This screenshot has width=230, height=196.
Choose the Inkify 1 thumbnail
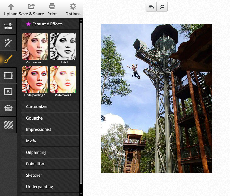pyautogui.click(x=63, y=46)
